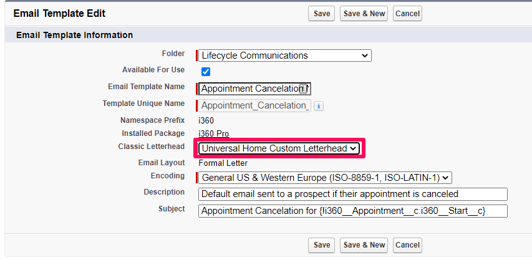Click the top Save & New button
The image size is (532, 260).
point(364,14)
